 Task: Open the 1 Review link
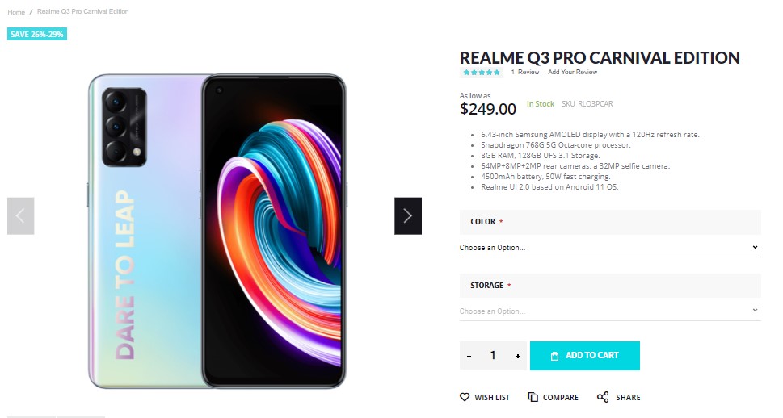pos(525,73)
